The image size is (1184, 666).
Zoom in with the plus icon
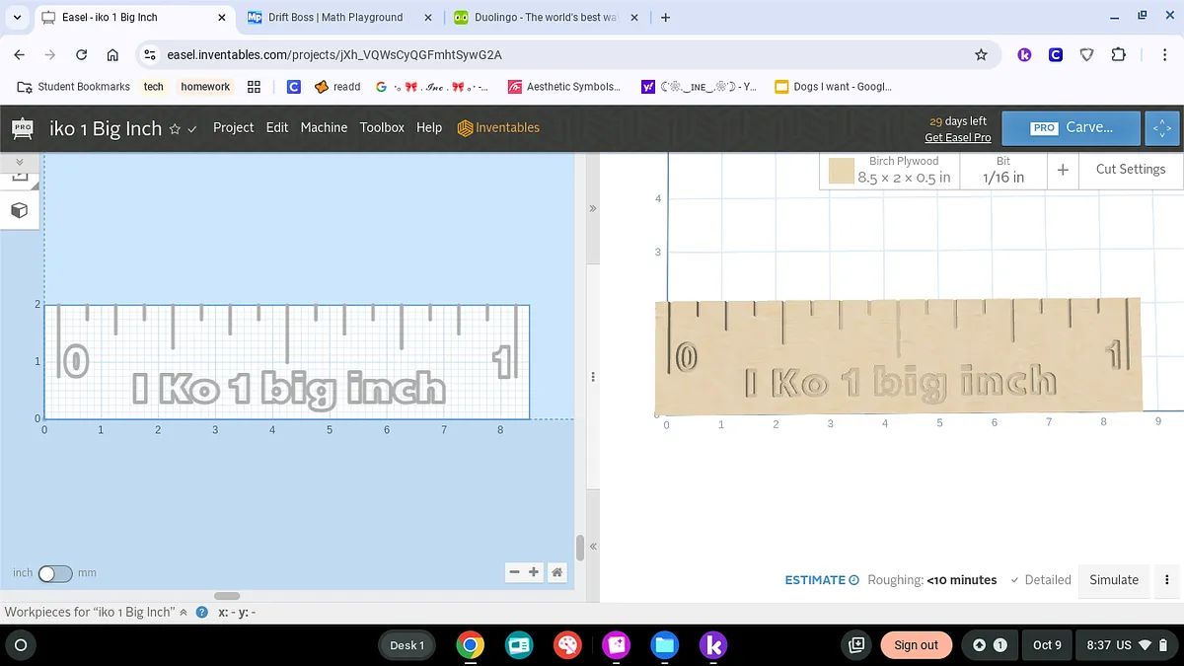(534, 572)
